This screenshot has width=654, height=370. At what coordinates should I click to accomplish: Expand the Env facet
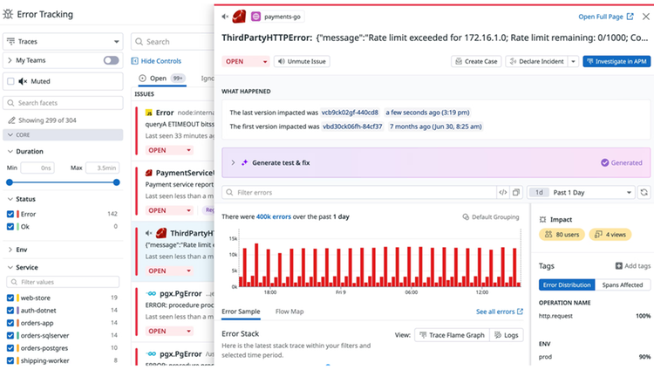(x=10, y=250)
